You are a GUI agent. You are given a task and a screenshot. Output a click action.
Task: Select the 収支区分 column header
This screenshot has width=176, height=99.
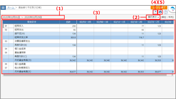(x=31, y=22)
